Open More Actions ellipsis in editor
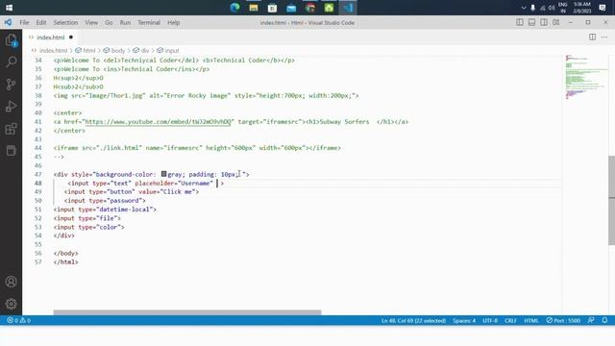This screenshot has width=615, height=346. click(604, 37)
